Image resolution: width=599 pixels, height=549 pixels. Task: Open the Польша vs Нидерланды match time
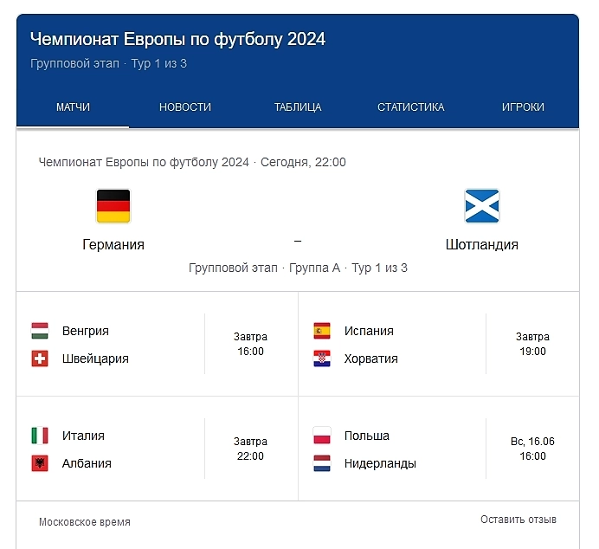(532, 449)
